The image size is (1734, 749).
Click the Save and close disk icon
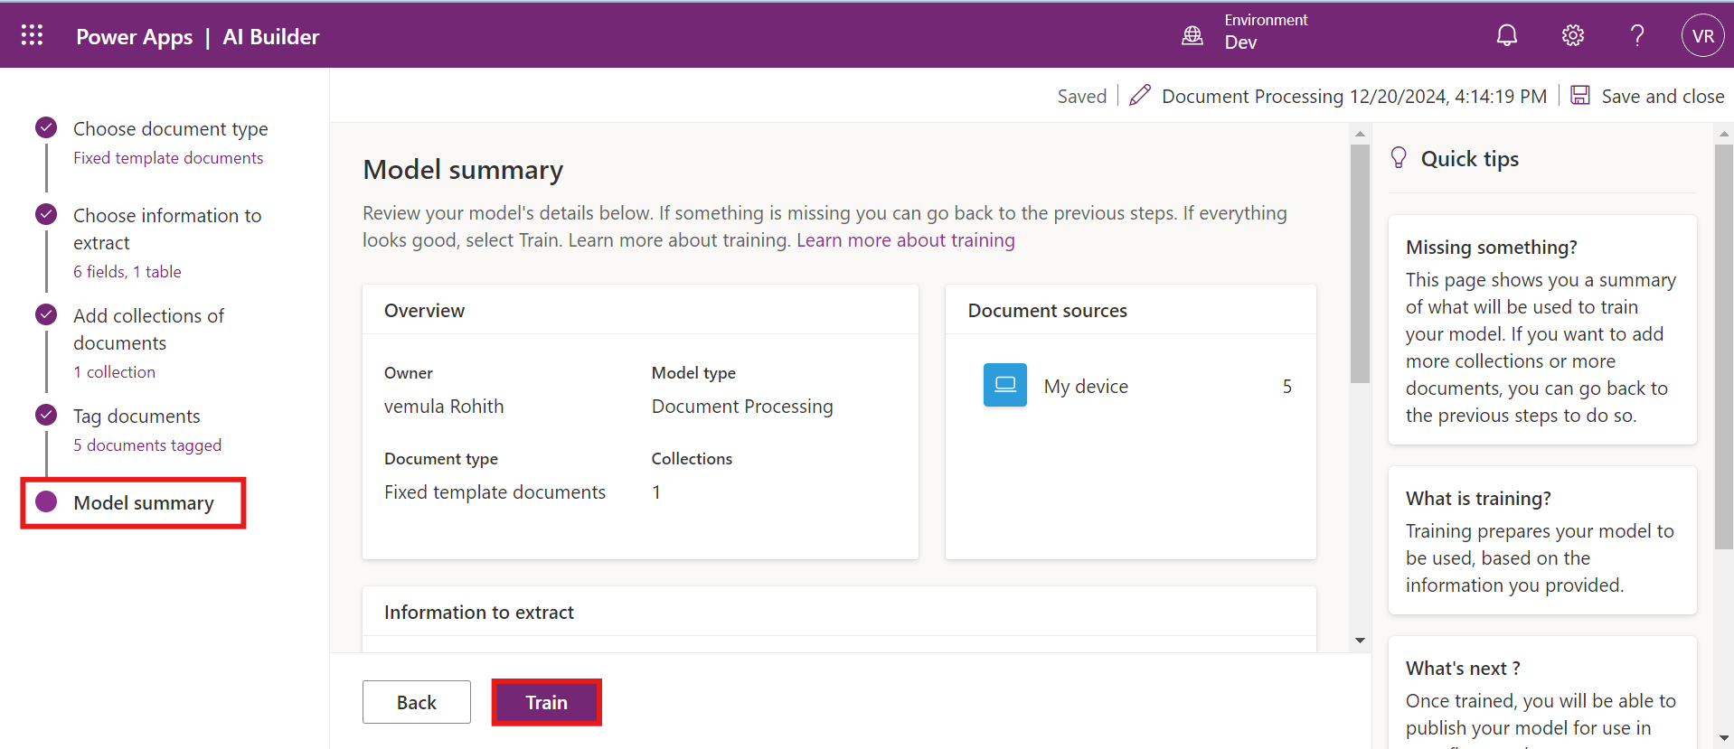(x=1579, y=96)
